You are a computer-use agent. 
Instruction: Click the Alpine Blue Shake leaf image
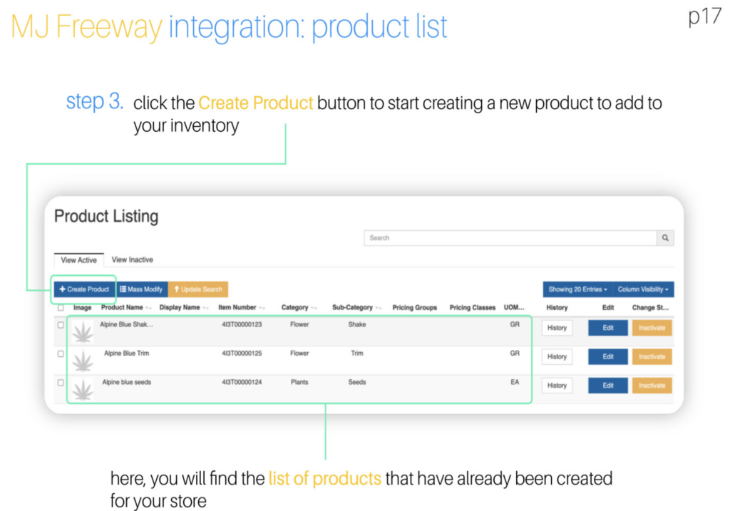coord(83,332)
